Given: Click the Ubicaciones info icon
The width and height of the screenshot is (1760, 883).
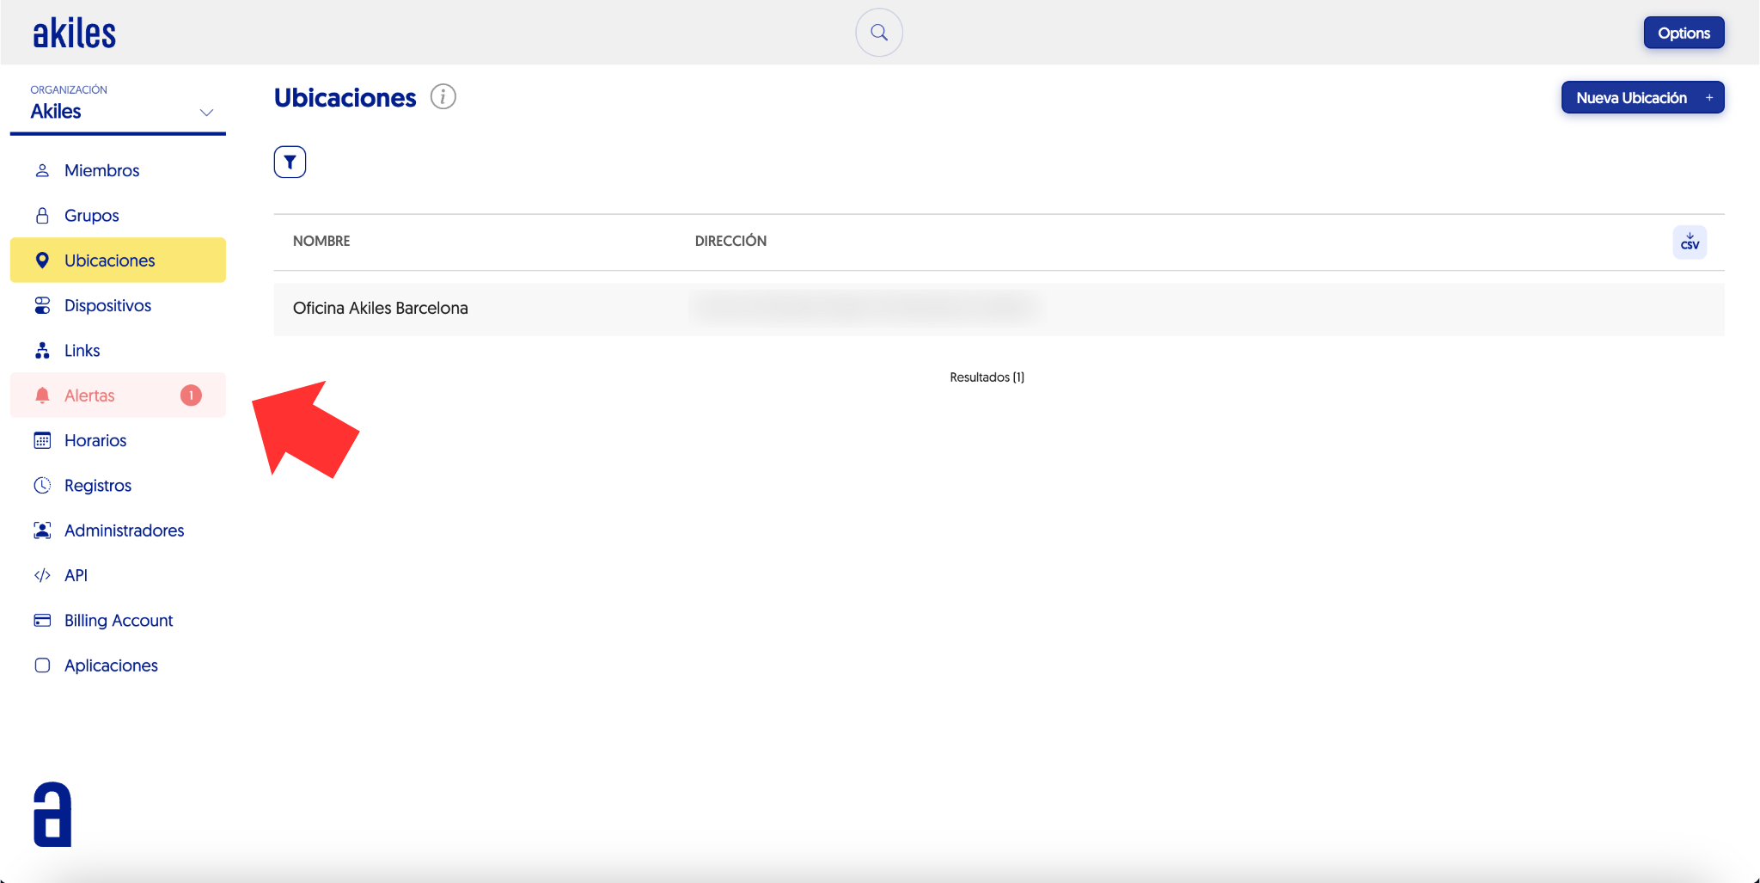Looking at the screenshot, I should pyautogui.click(x=443, y=97).
